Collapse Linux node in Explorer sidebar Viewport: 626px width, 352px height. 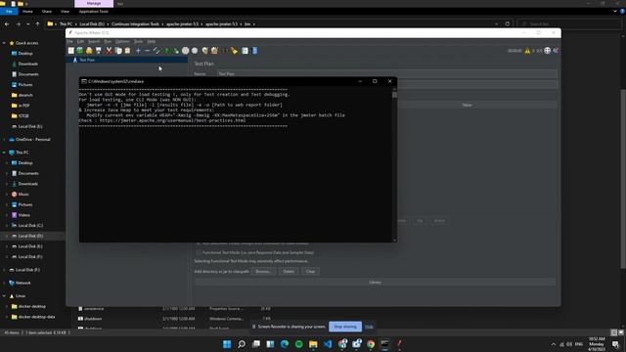(x=4, y=296)
